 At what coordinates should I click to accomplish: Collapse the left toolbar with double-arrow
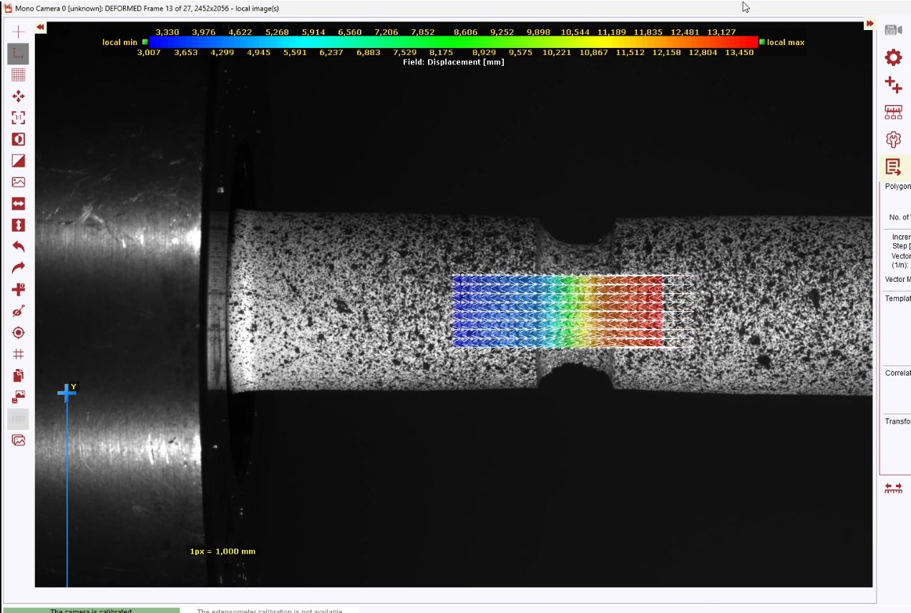tap(41, 27)
